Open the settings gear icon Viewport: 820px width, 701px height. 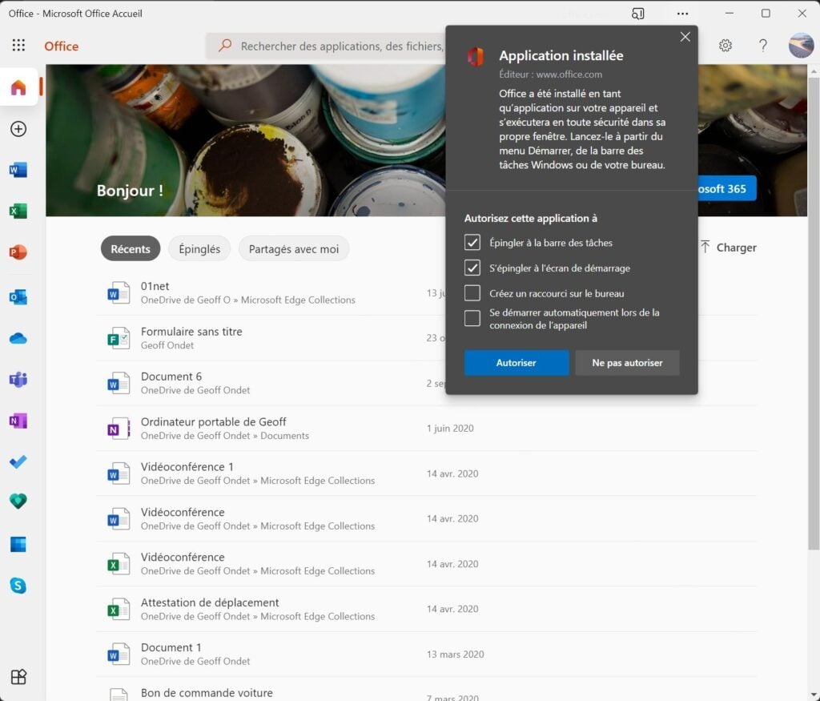(725, 46)
